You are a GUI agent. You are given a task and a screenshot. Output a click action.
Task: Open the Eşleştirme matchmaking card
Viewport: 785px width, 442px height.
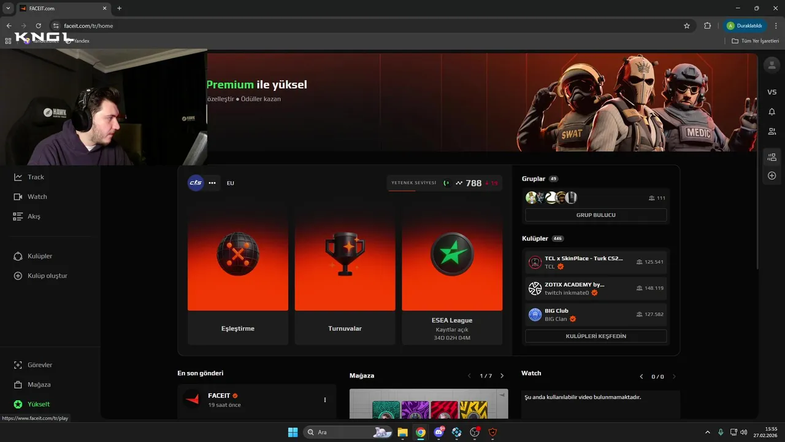[x=238, y=274]
